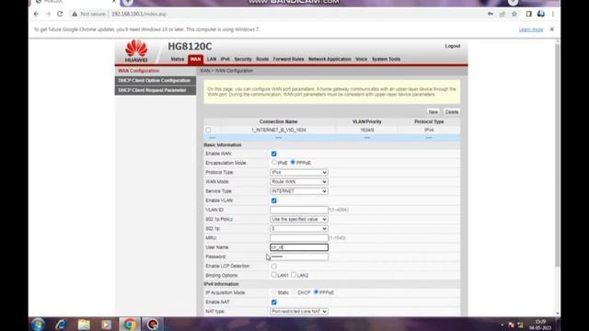Select the IPoE encapsulation mode
This screenshot has width=589, height=331.
point(274,163)
